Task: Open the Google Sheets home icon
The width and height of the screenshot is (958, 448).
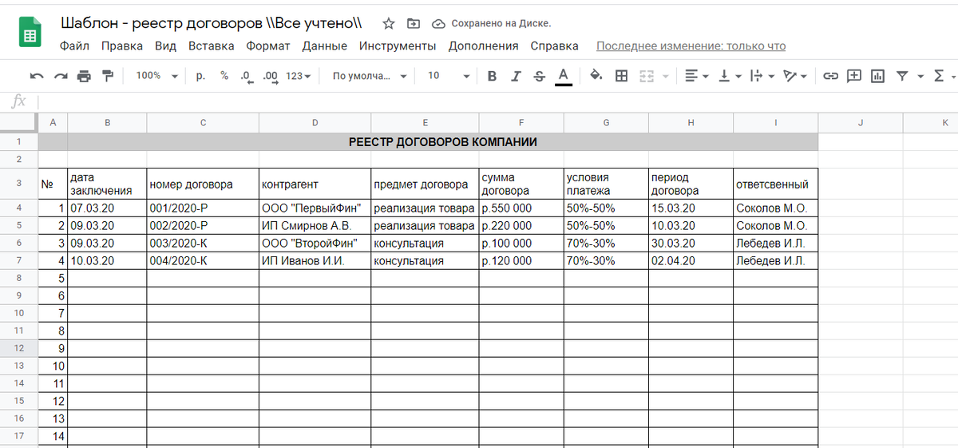Action: pyautogui.click(x=30, y=34)
